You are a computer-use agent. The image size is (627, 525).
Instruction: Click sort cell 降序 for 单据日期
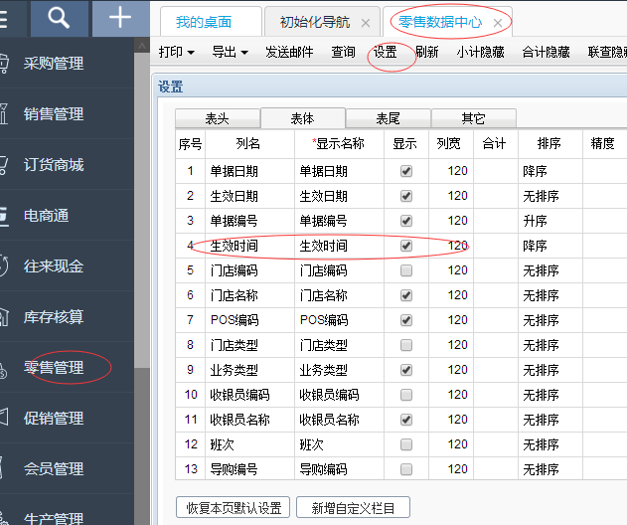click(549, 171)
